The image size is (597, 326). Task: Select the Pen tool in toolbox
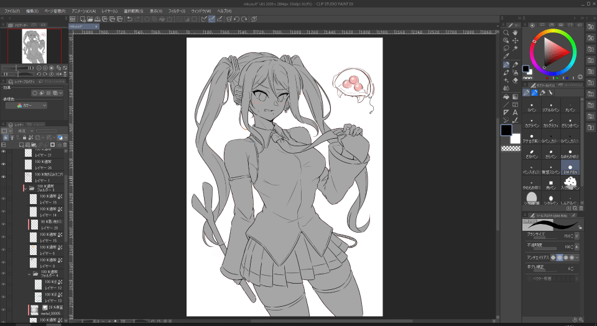pos(506,65)
